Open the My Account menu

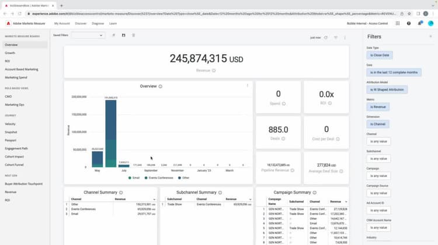[x=62, y=23]
